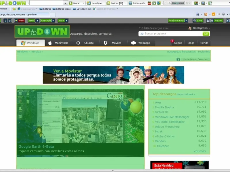230x172 pixels.
Task: Open the Blogs tab
Action: 191,43
